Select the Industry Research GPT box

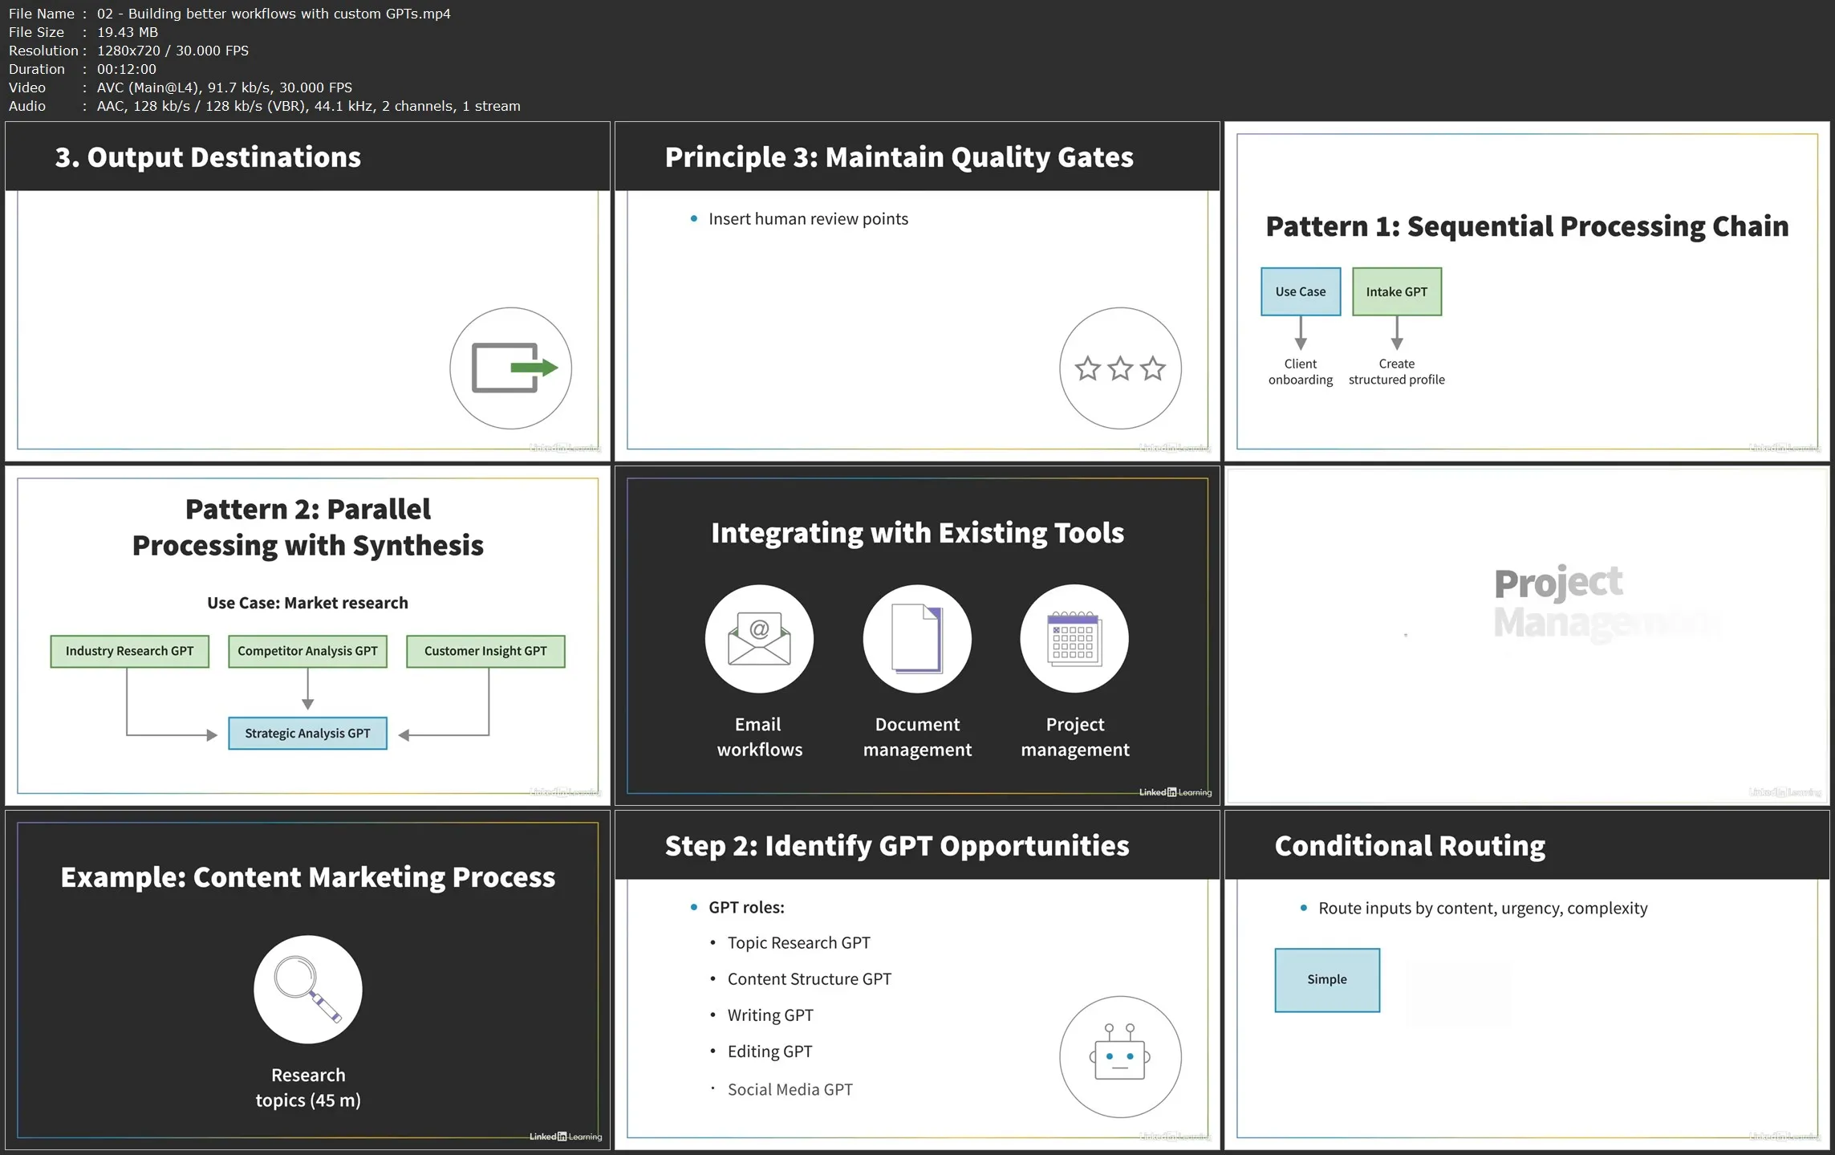(x=129, y=651)
